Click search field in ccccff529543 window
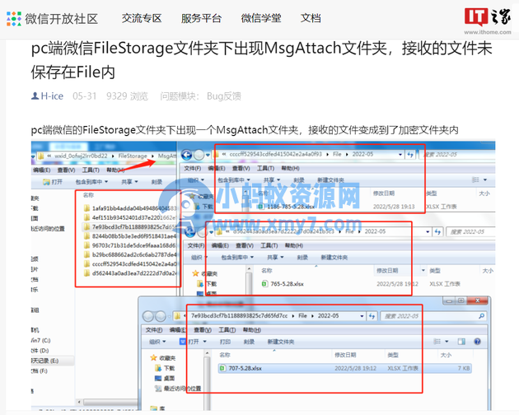Image resolution: width=519 pixels, height=415 pixels. [x=458, y=155]
